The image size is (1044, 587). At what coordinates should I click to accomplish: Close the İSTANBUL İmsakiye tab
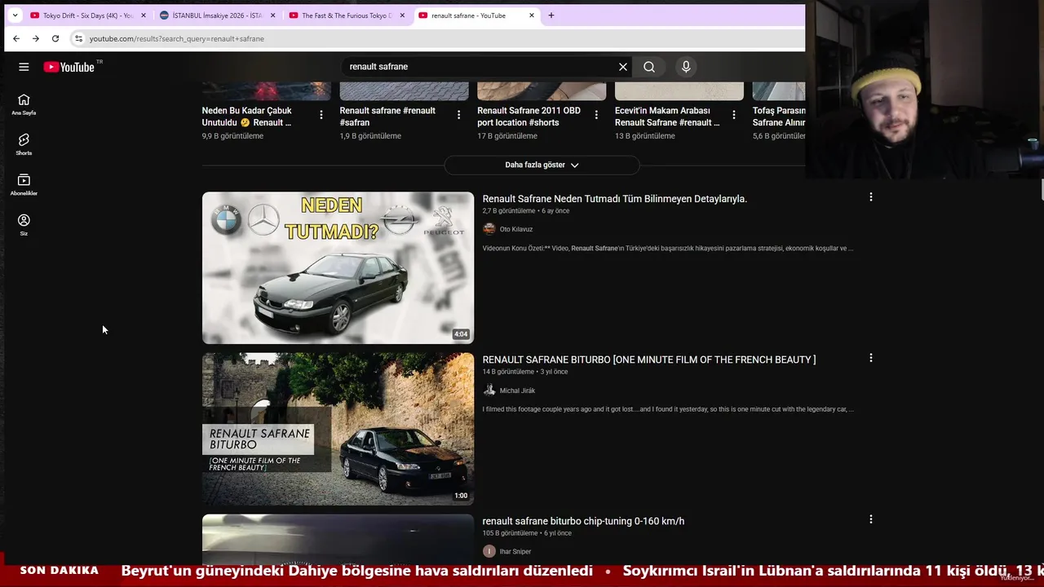[x=272, y=15]
